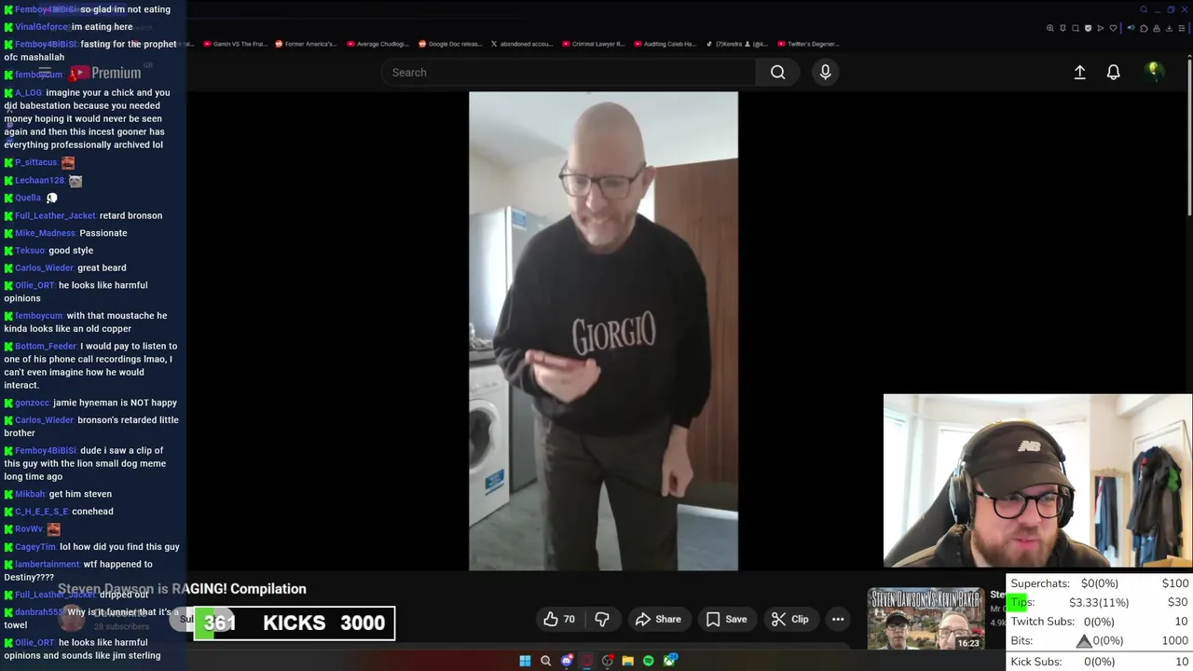1193x671 pixels.
Task: Click the KICKS 361 of 3000 goal bar
Action: pyautogui.click(x=295, y=623)
